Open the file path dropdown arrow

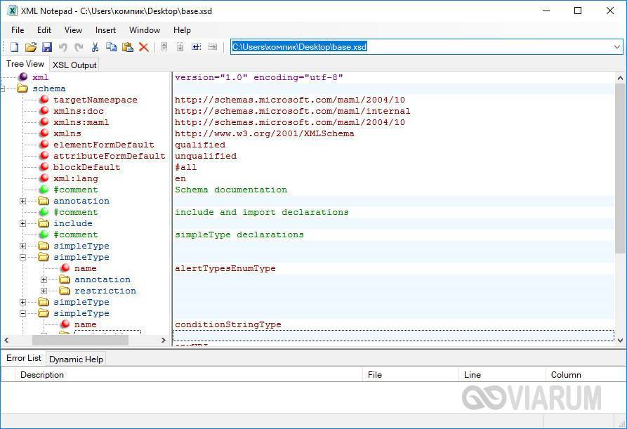coord(617,47)
